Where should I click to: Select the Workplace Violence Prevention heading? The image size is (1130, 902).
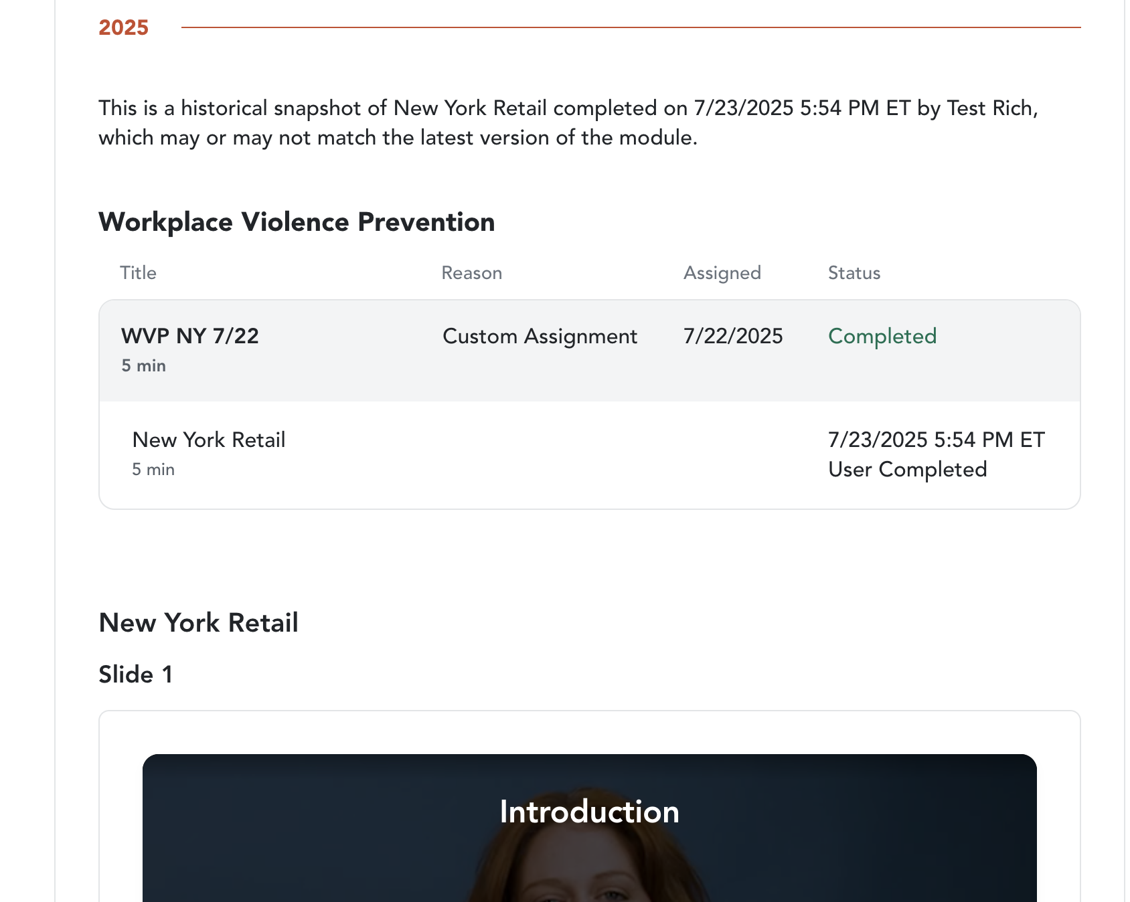pos(297,222)
